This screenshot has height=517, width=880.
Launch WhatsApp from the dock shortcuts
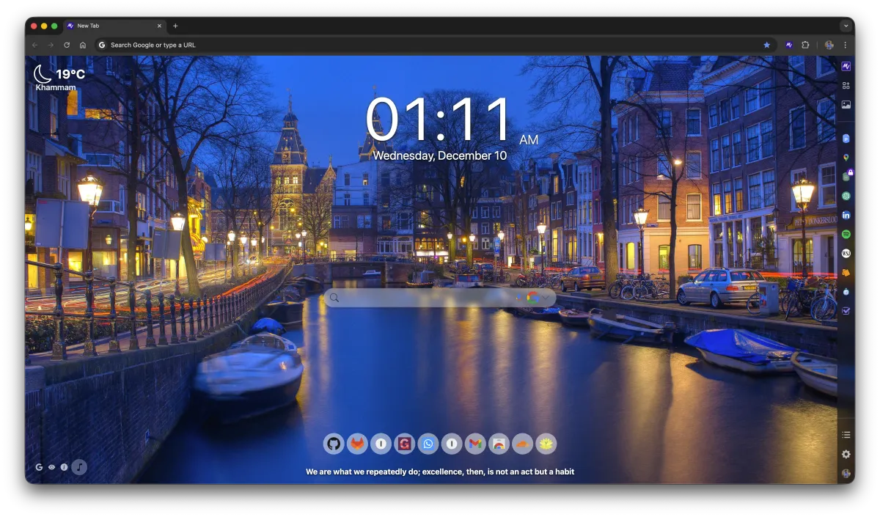428,444
